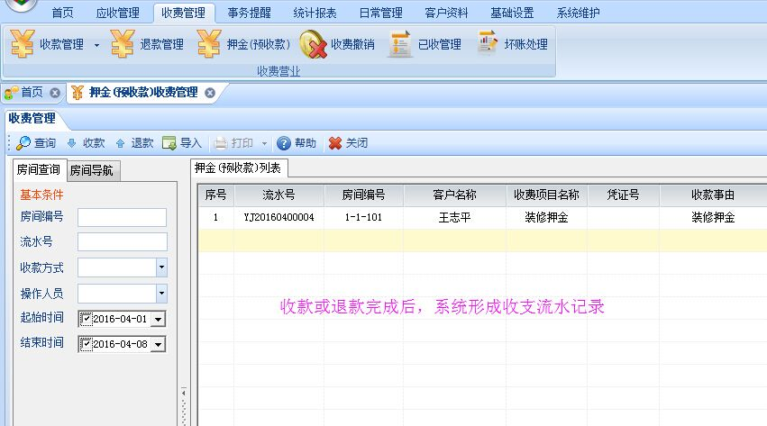The width and height of the screenshot is (767, 426).
Task: Select the 押金(预收款)列表 tab
Action: 238,168
